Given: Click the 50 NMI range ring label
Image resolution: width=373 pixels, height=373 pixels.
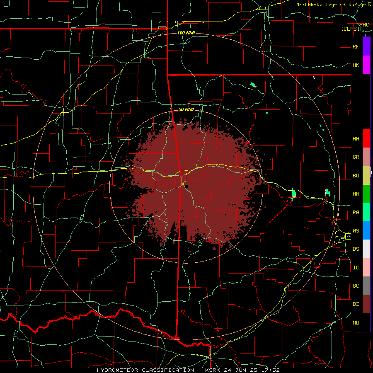Looking at the screenshot, I should [x=186, y=109].
